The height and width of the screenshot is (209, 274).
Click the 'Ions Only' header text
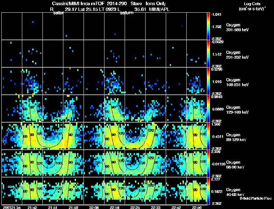pos(155,4)
